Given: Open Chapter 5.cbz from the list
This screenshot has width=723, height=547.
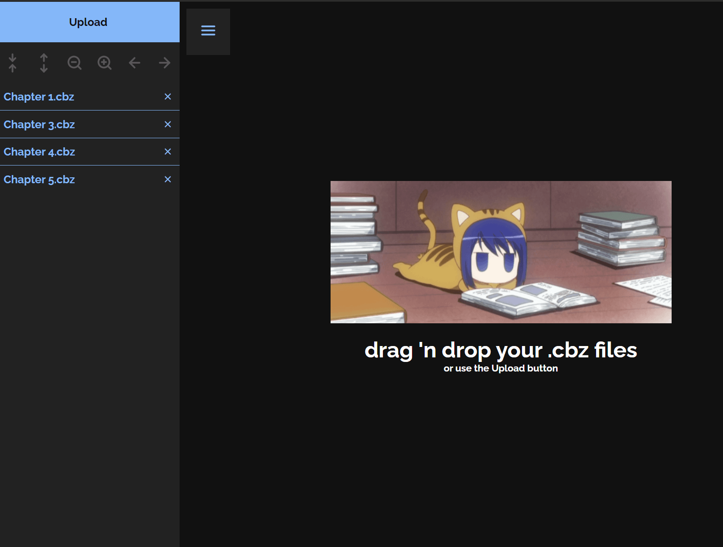Looking at the screenshot, I should (39, 180).
